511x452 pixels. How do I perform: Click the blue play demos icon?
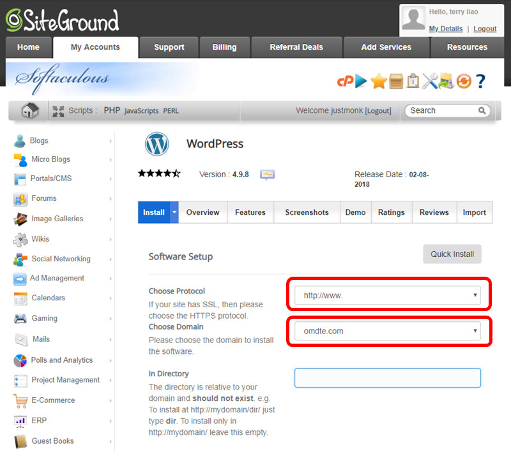(361, 81)
